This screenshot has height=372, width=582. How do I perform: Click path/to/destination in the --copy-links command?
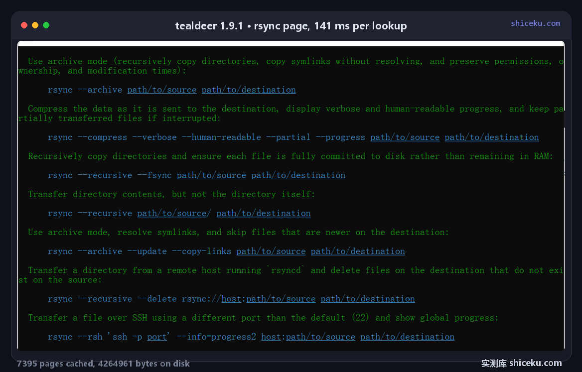[x=358, y=251]
